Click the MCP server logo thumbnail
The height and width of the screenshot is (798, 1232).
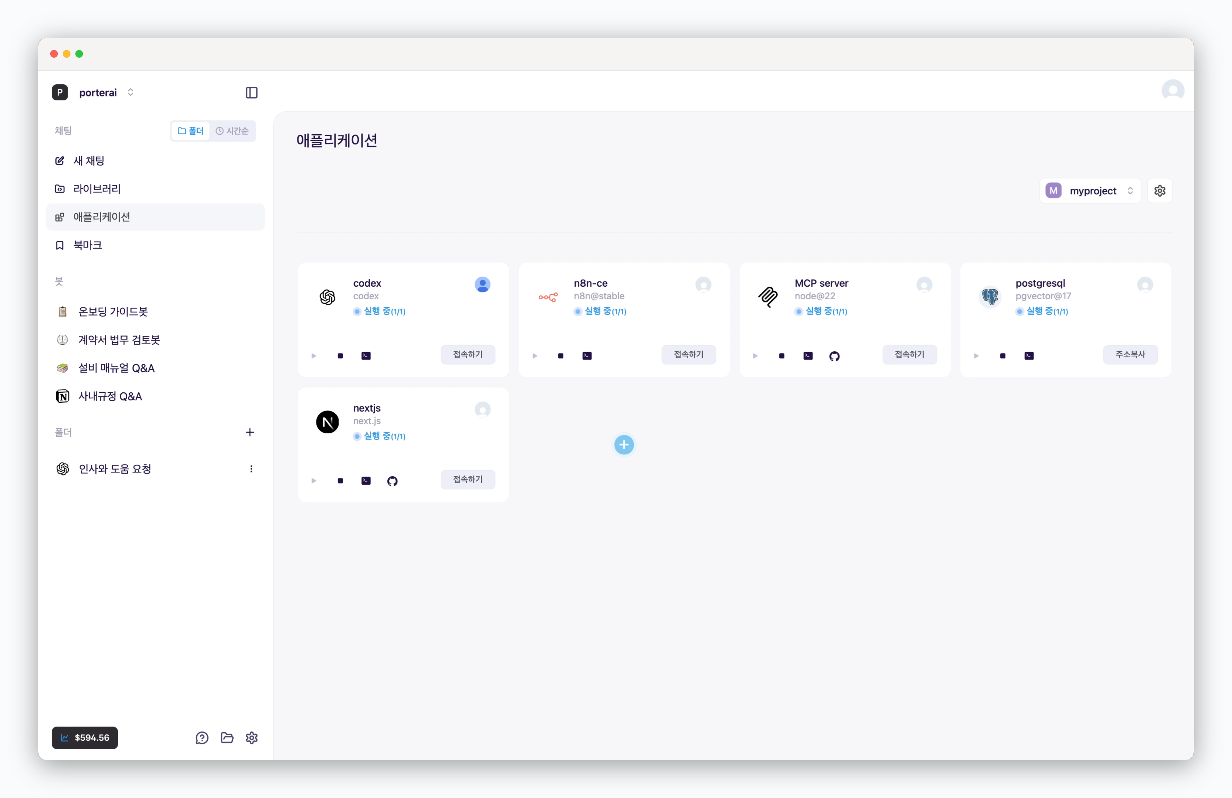[769, 297]
